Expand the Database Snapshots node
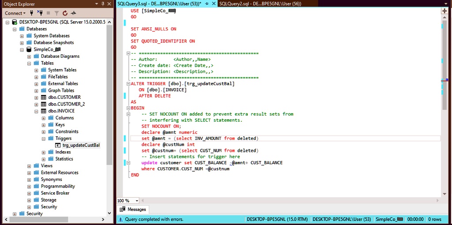The width and height of the screenshot is (452, 225). [x=22, y=43]
